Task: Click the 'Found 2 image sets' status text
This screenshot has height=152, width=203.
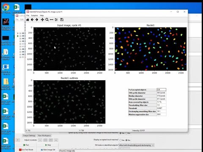Action: [x=67, y=151]
